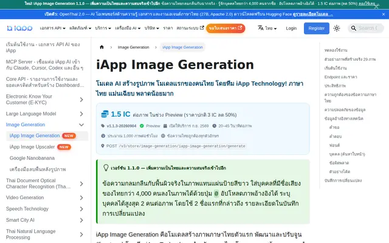389x243 pixels.
Task: Click the Search input field
Action: [x=366, y=29]
